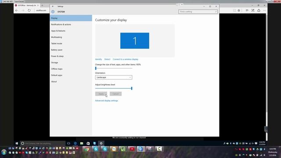281x158 pixels.
Task: Click the magnifier icon in Find a setting
Action: tap(216, 12)
